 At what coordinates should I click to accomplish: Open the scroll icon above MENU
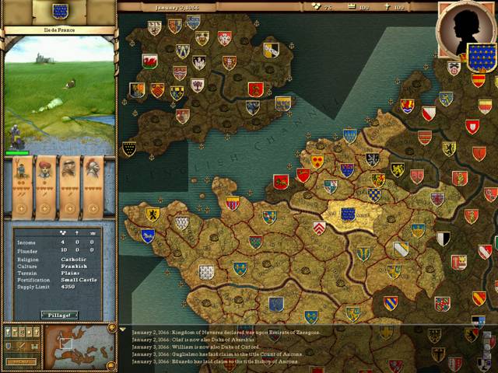point(34,346)
